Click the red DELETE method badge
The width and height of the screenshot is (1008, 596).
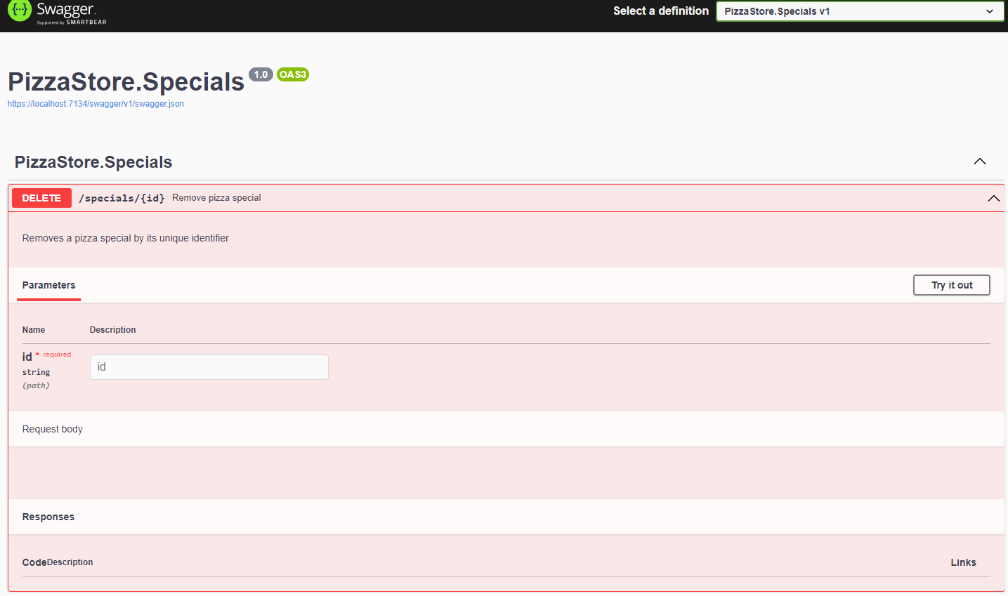(x=41, y=198)
